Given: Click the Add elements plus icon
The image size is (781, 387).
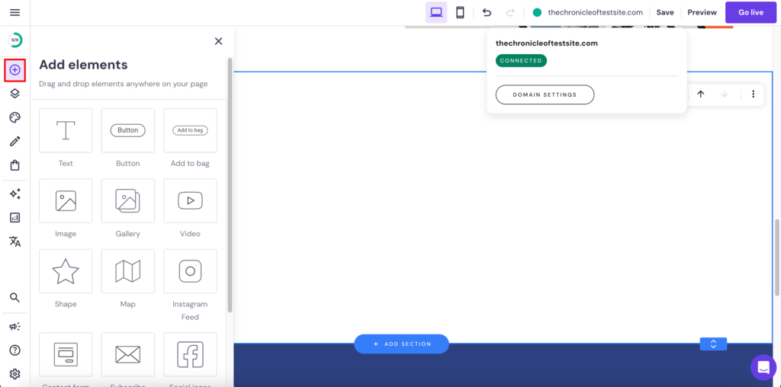Looking at the screenshot, I should (14, 70).
